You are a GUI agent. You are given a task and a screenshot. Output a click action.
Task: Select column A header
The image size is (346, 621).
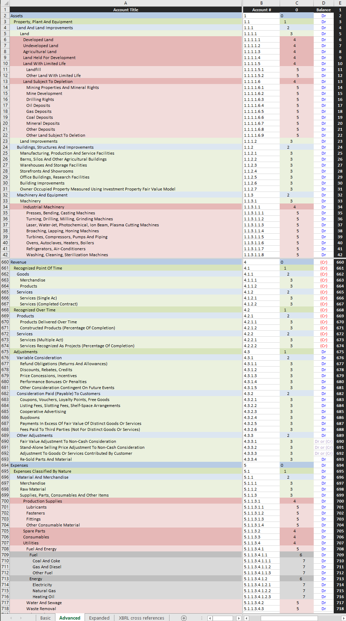coord(126,3)
